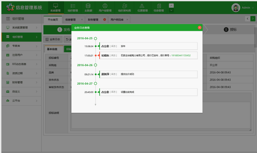Open the Admin account dropdown arrow
The image size is (257, 153).
click(253, 8)
